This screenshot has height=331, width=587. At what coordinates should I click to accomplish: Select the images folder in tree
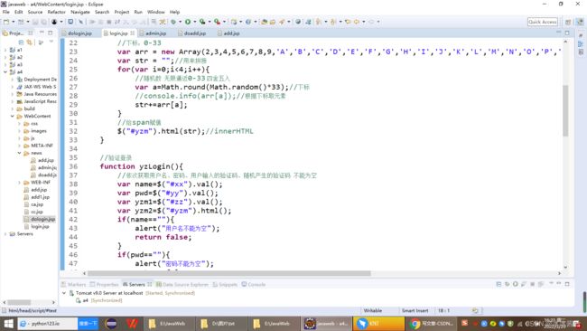39,131
